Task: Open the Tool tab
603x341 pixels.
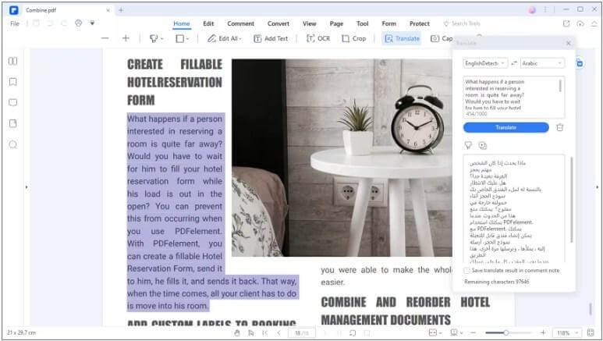Action: click(362, 23)
